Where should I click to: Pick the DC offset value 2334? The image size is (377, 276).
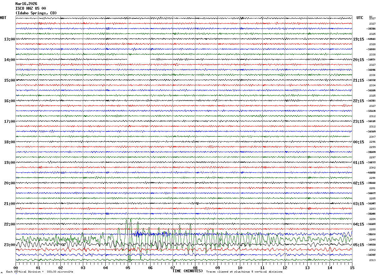[x=372, y=85]
